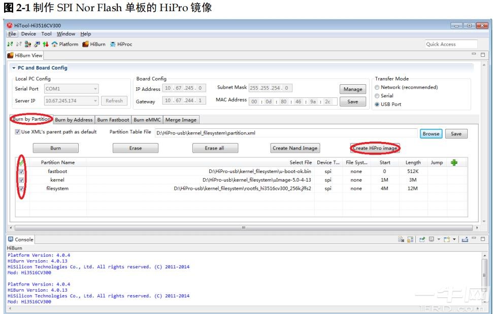Collapse the PC and Board Config section
Image resolution: width=493 pixels, height=314 pixels.
(x=14, y=68)
